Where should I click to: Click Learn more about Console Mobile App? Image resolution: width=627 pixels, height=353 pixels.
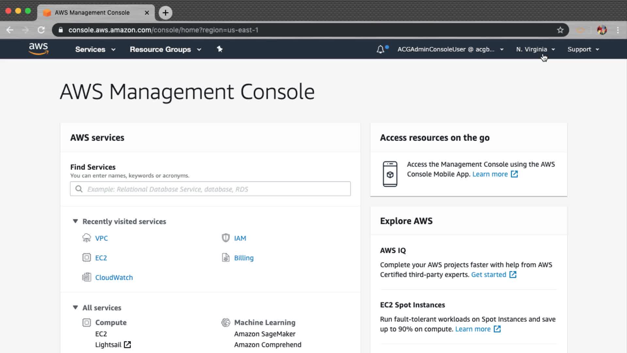click(x=490, y=174)
